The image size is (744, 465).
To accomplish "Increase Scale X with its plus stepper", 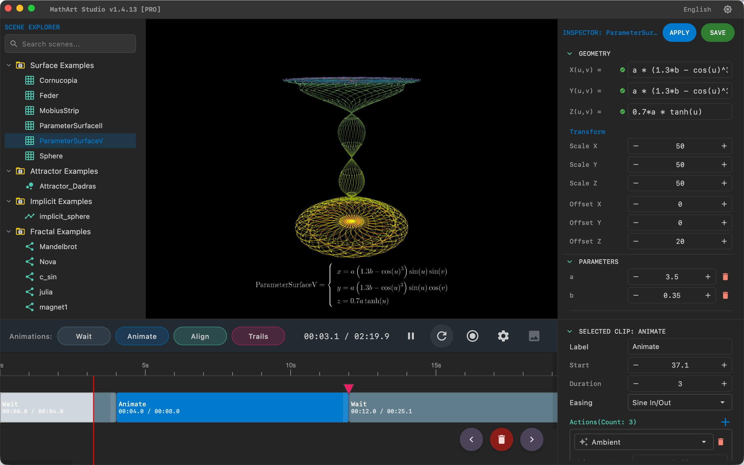I will point(724,146).
